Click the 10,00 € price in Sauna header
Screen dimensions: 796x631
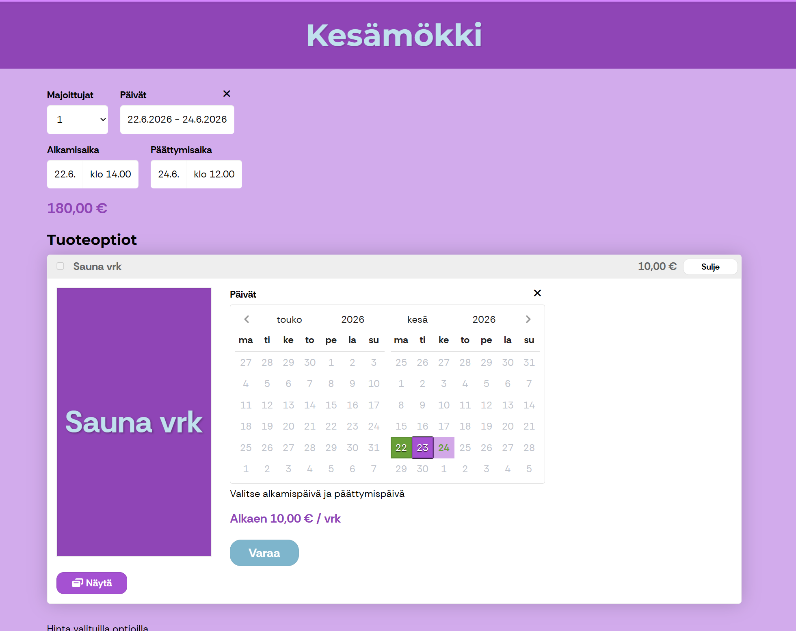(x=657, y=266)
